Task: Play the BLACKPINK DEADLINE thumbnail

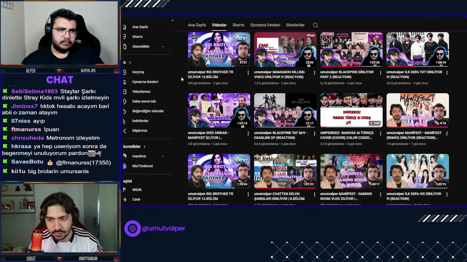Action: [285, 110]
